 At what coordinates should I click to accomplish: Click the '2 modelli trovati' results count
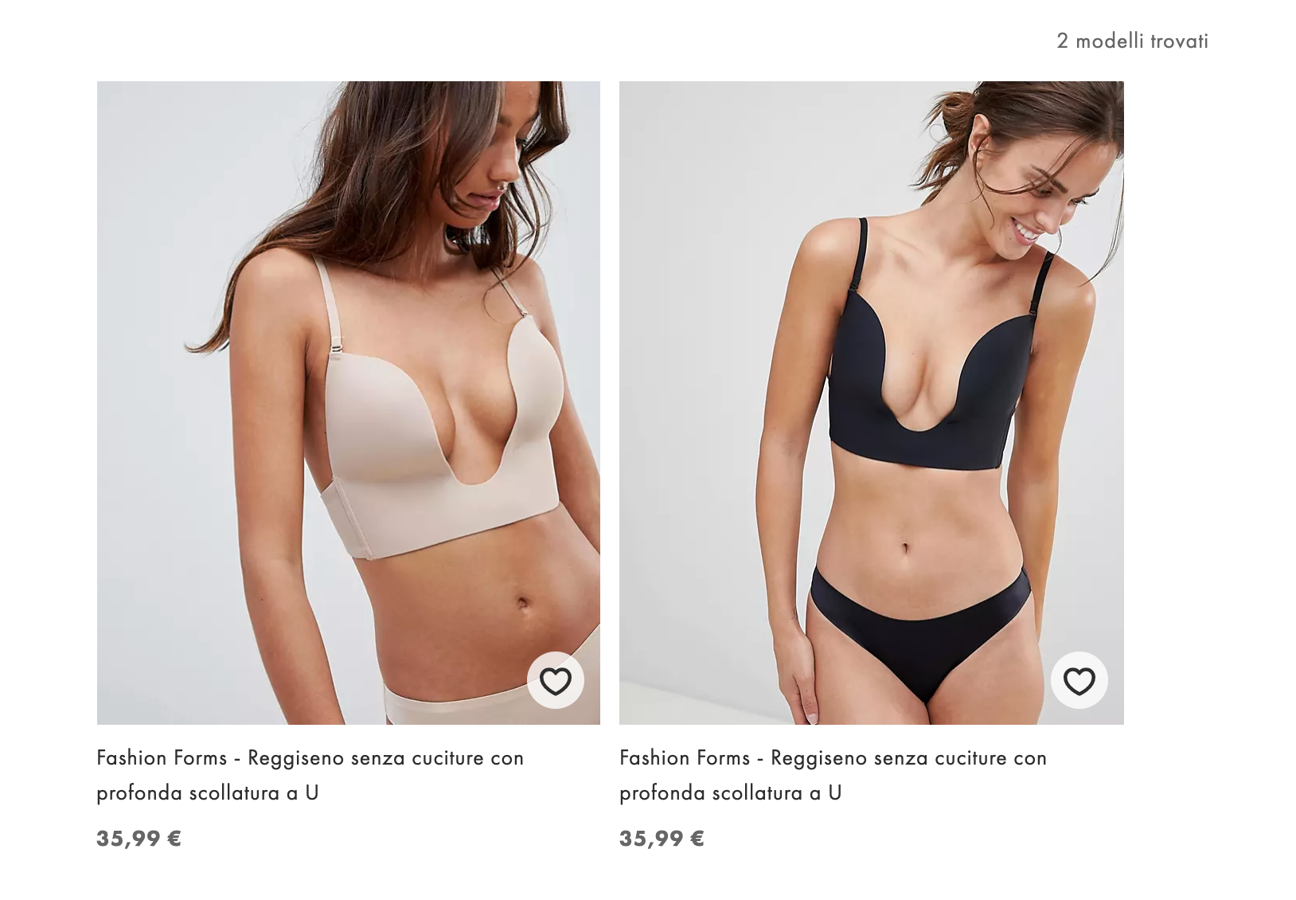click(1132, 41)
